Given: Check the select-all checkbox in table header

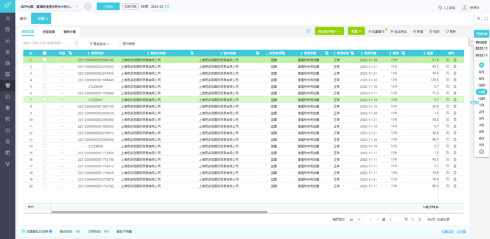Looking at the screenshot, I should (x=44, y=53).
